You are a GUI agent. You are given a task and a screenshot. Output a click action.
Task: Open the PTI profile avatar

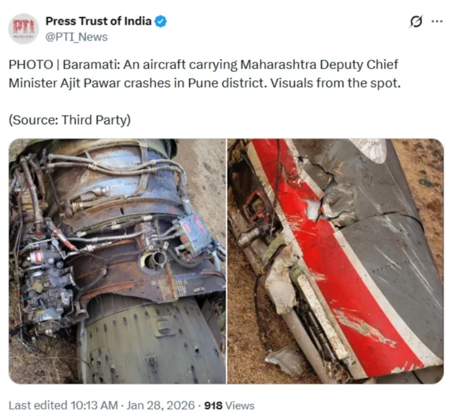pos(23,29)
